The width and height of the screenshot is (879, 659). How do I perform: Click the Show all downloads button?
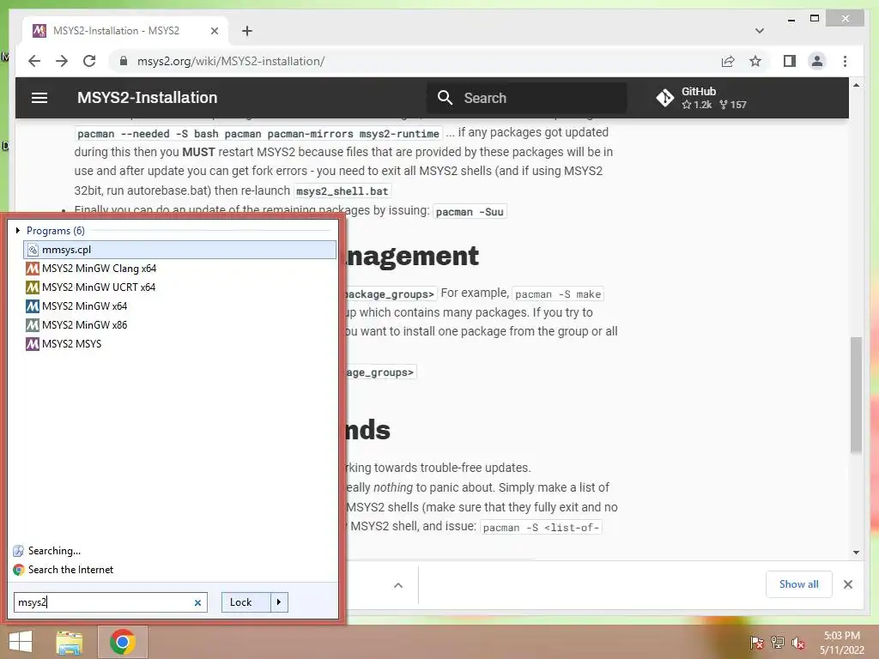coord(798,584)
